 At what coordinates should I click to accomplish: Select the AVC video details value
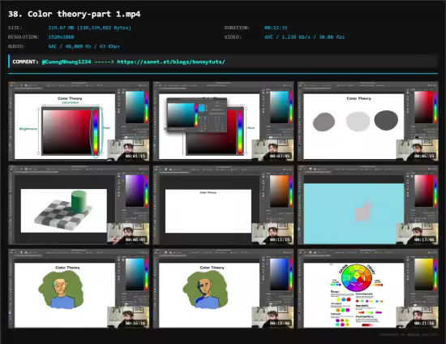pos(304,37)
